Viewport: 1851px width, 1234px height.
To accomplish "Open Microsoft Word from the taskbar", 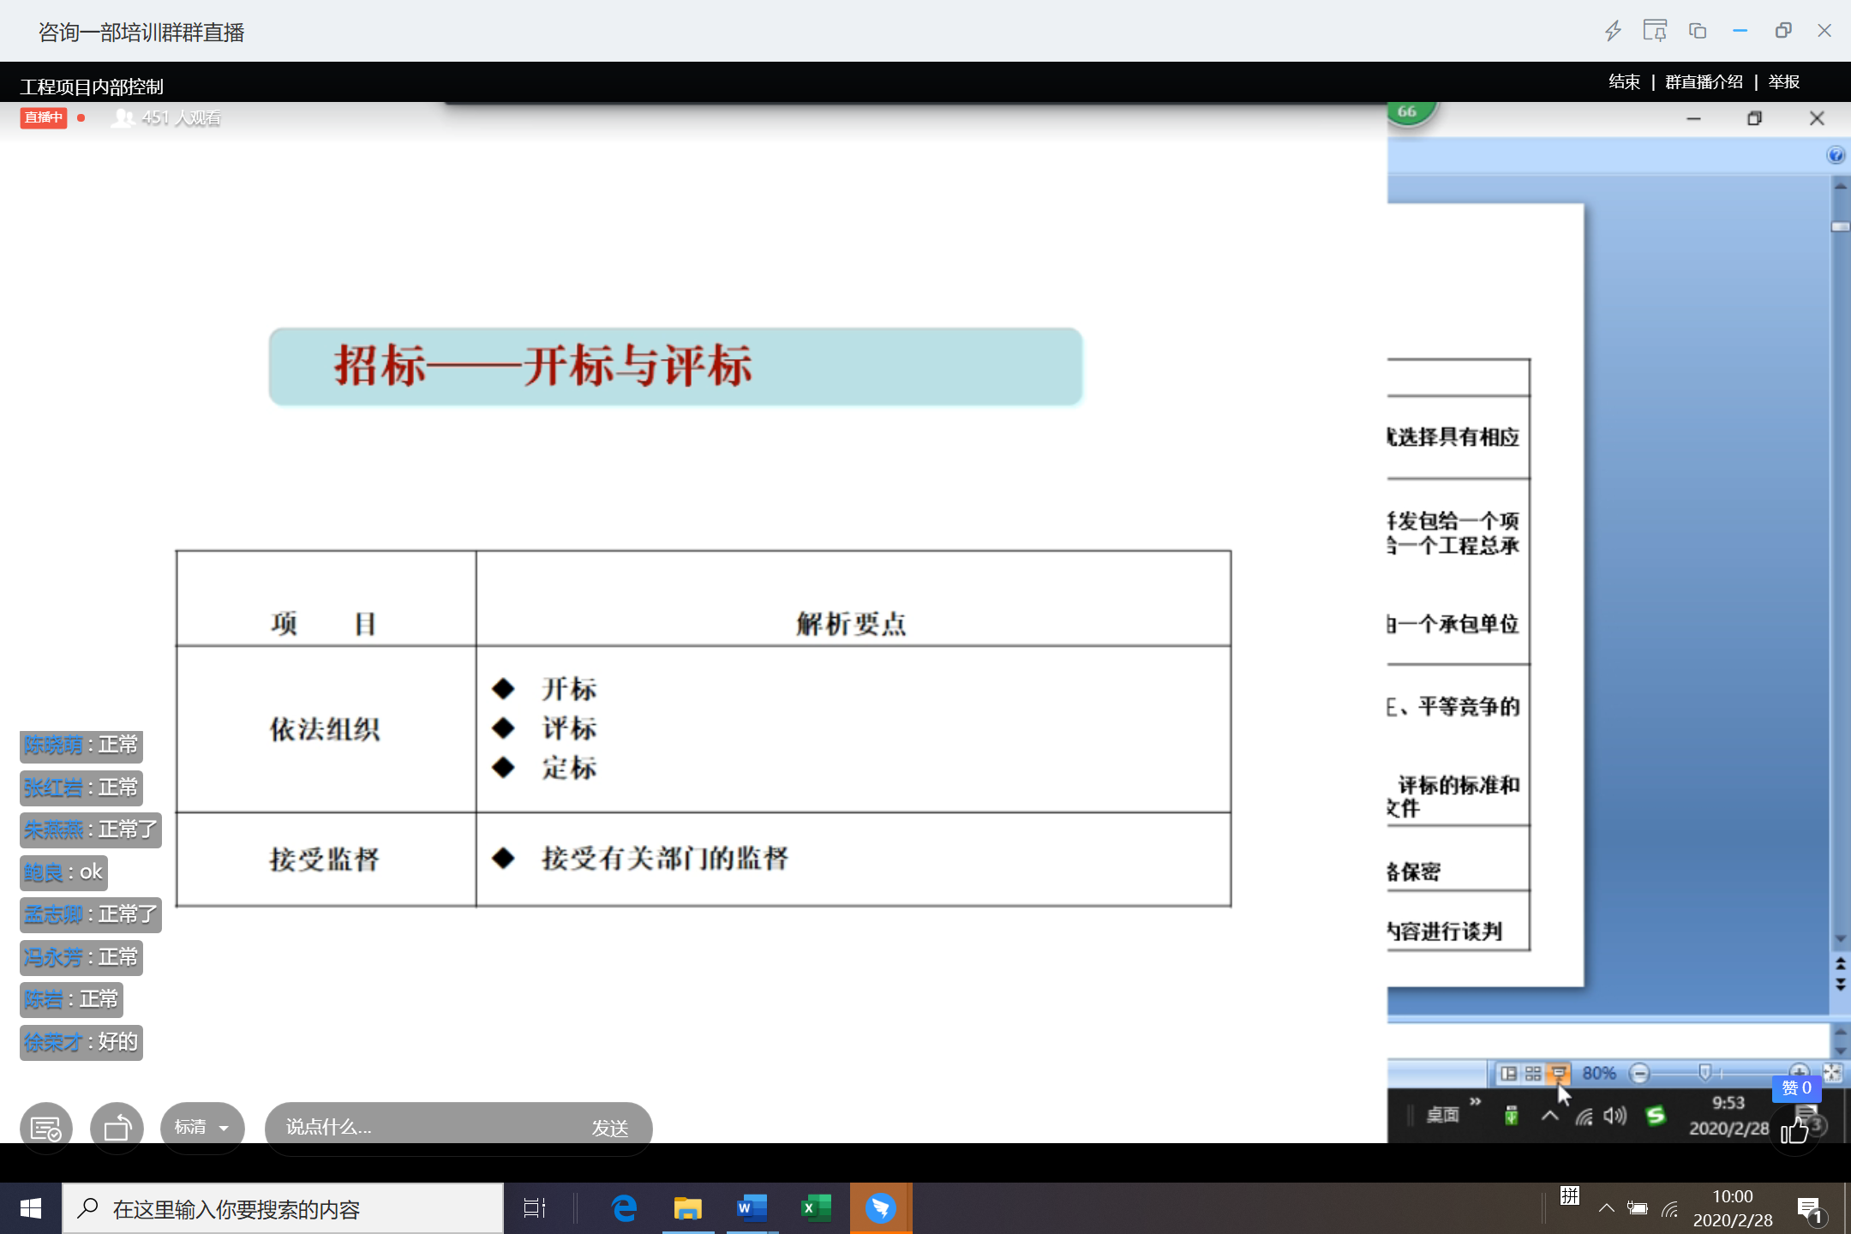I will [752, 1208].
